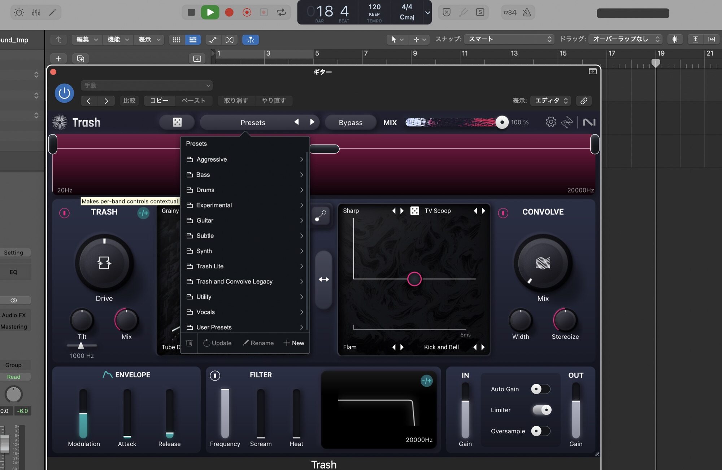Click the XY pad randomize dice icon
Screen dimensions: 722x470
click(415, 211)
